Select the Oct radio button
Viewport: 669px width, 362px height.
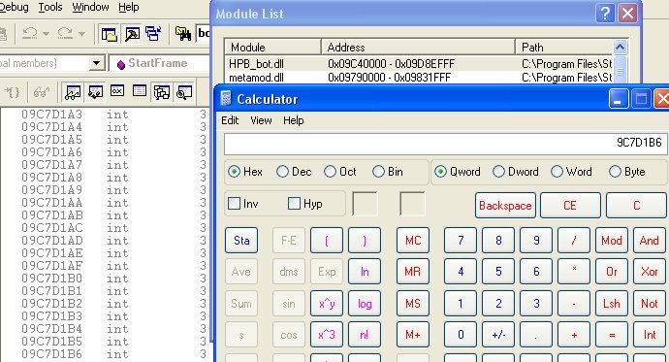click(330, 172)
